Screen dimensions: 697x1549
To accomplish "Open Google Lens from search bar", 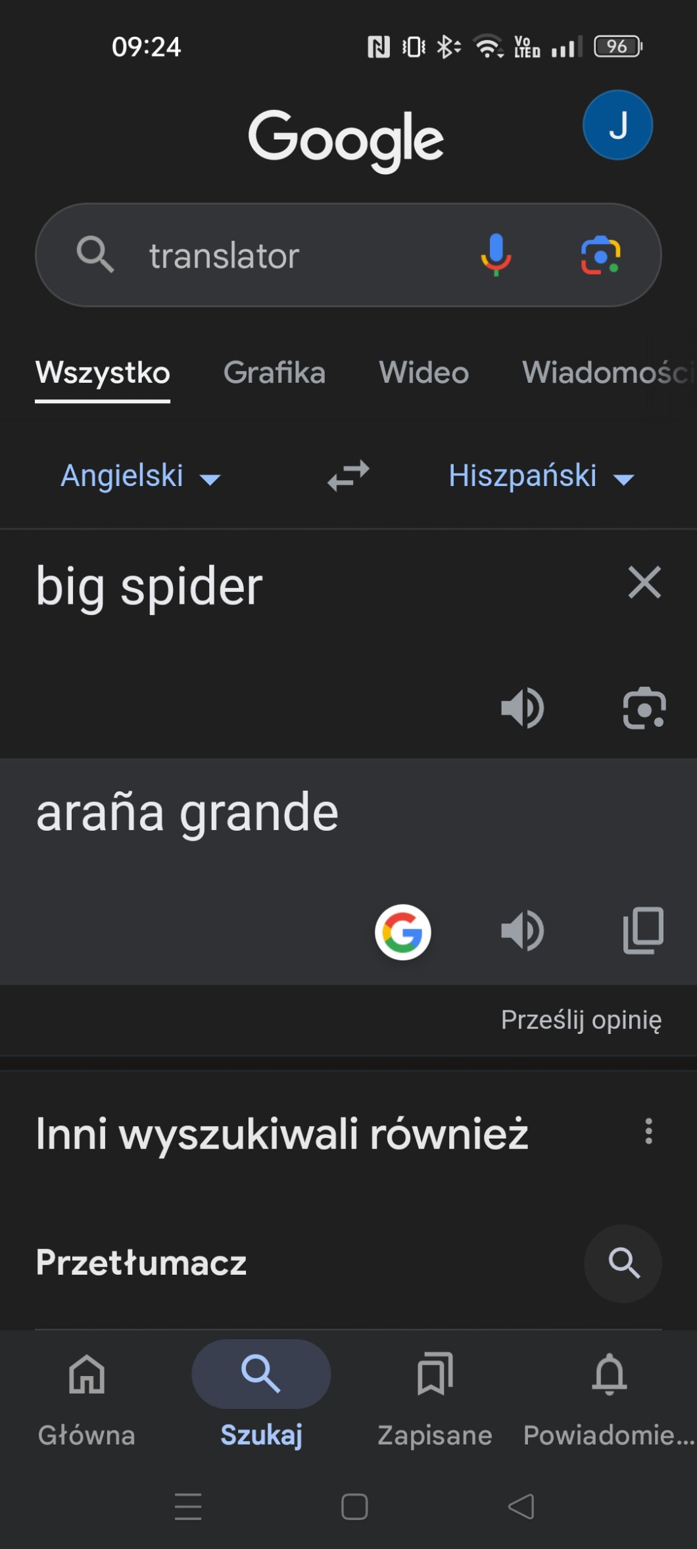I will point(600,255).
